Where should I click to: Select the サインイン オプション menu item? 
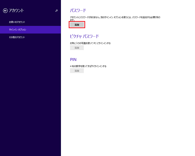(x=18, y=30)
